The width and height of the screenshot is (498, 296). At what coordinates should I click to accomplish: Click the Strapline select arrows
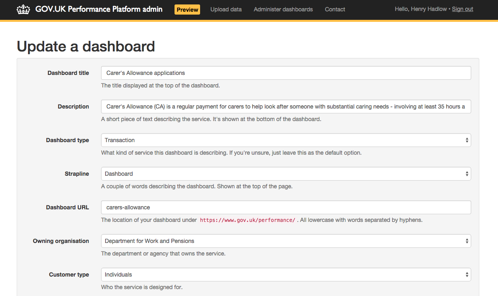click(467, 173)
